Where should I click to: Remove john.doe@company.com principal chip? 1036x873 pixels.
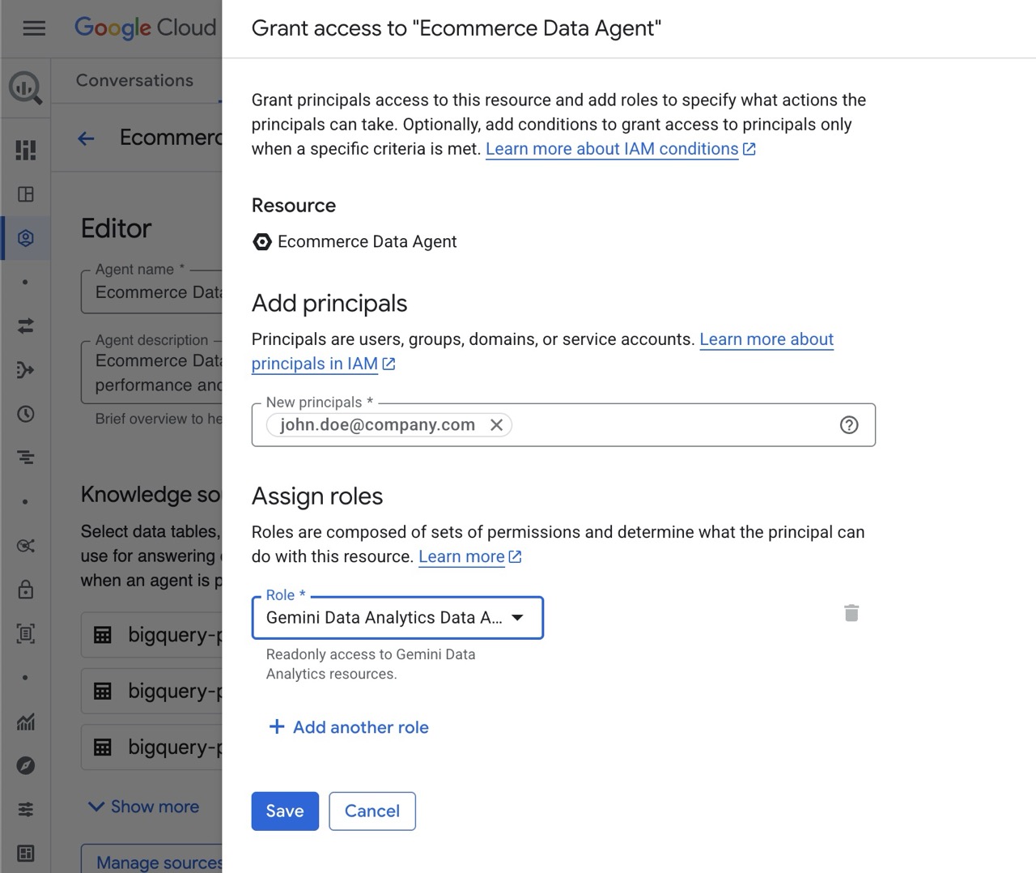(x=497, y=425)
